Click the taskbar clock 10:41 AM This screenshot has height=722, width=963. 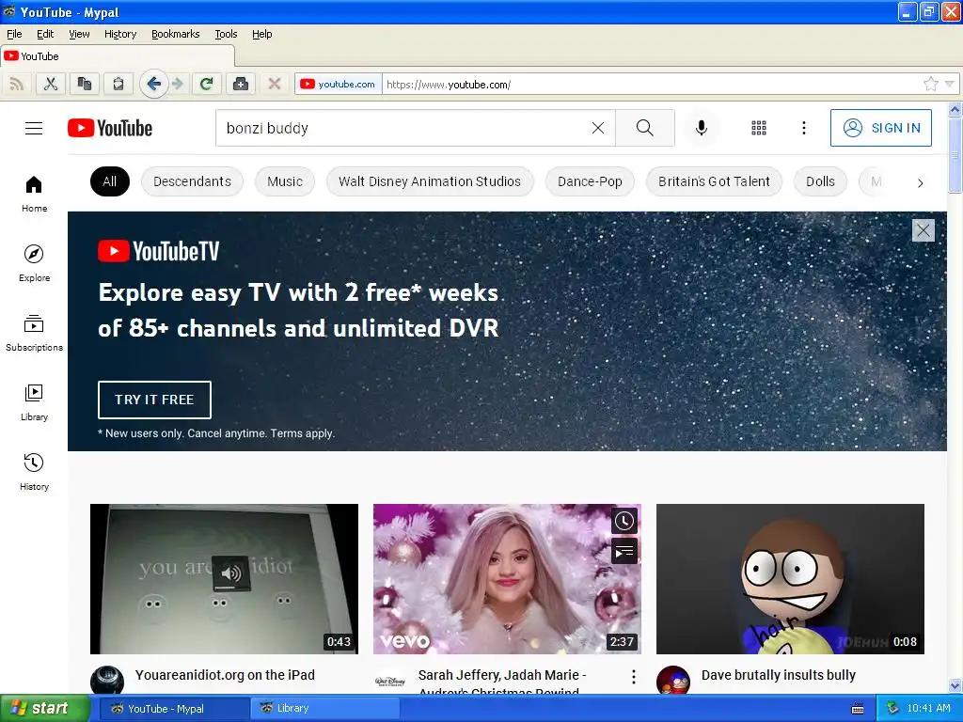tap(928, 709)
